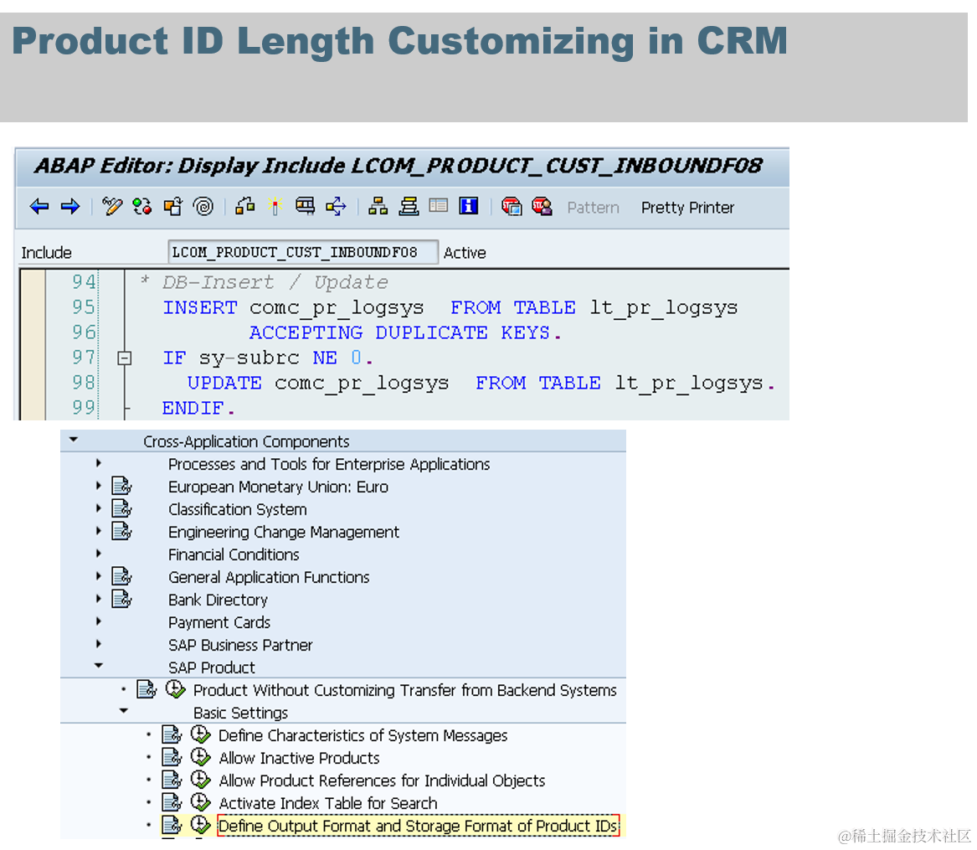Expand Engineering Change Management node

pyautogui.click(x=99, y=531)
